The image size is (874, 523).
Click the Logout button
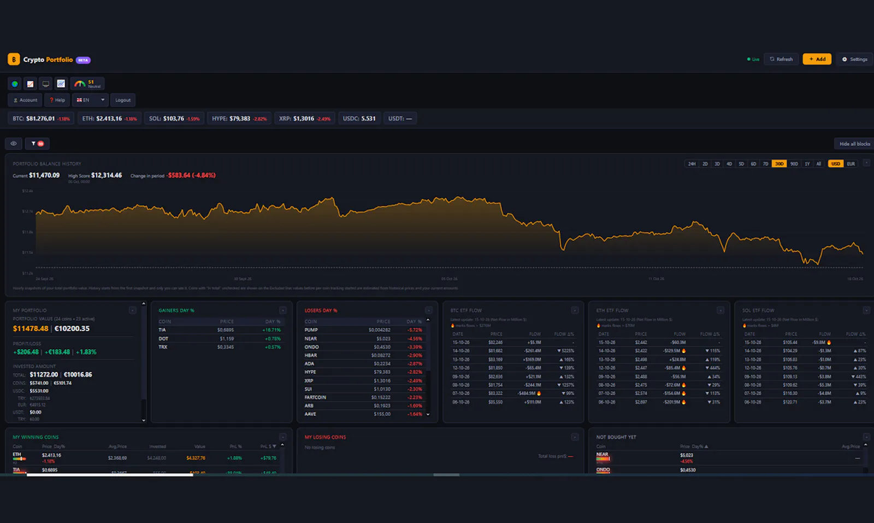tap(123, 100)
